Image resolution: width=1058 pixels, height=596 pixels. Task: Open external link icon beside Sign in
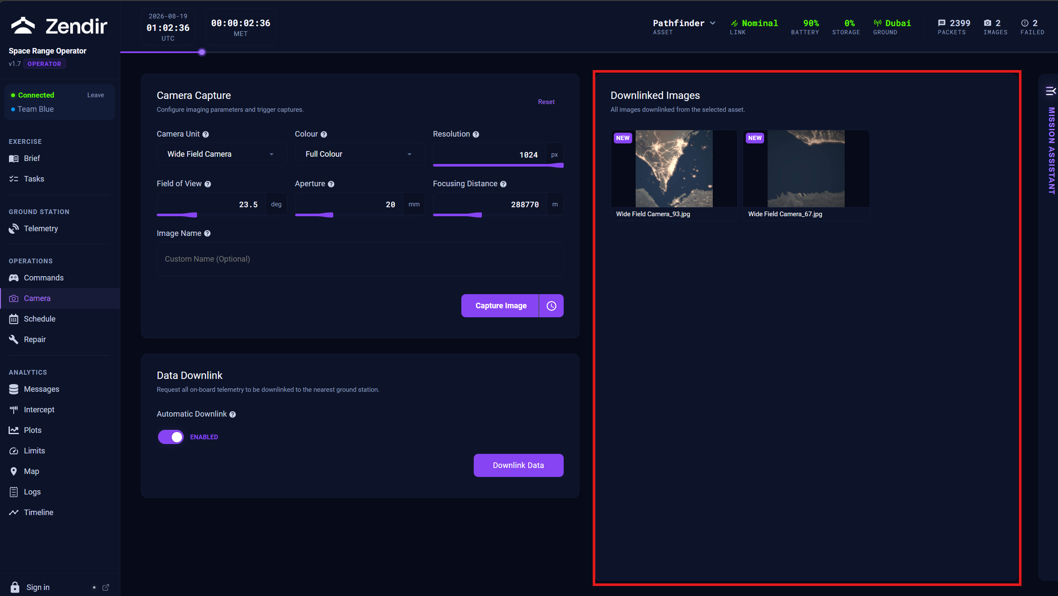point(106,587)
